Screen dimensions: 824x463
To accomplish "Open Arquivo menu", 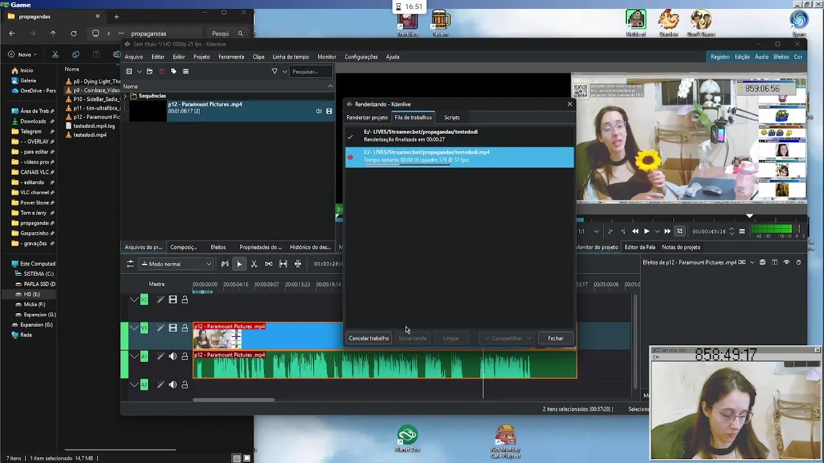I will pos(134,57).
